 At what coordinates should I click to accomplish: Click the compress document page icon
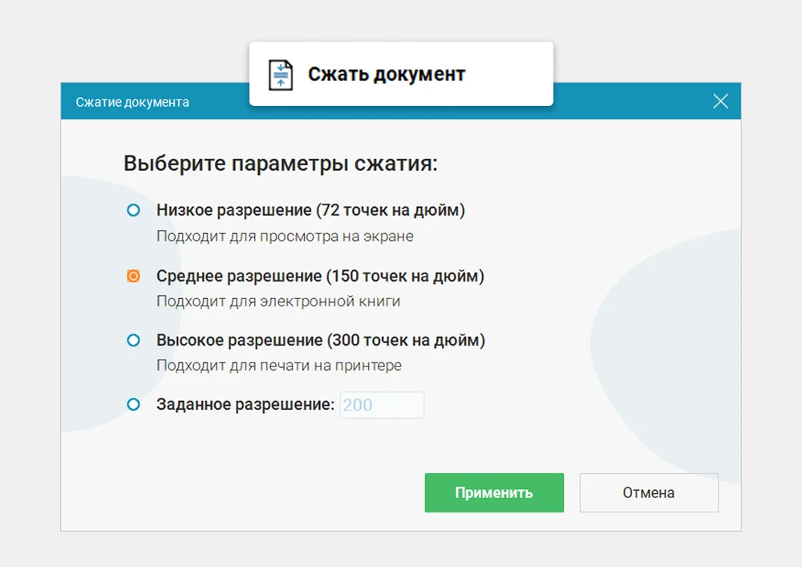[281, 73]
